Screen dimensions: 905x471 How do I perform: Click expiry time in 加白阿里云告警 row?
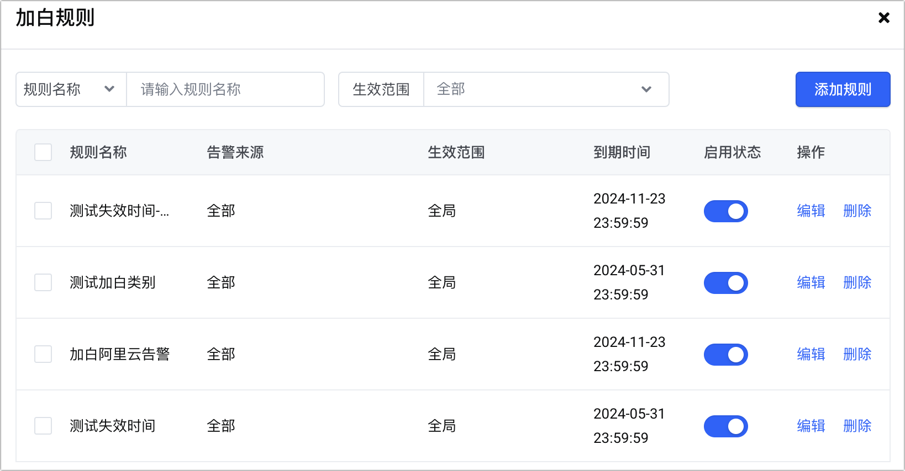[629, 354]
